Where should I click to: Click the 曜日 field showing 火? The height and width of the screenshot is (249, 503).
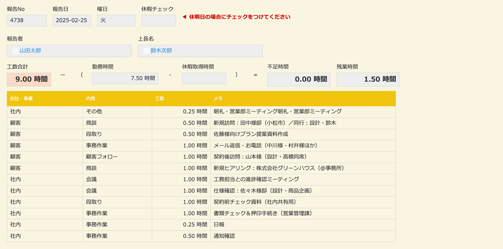pyautogui.click(x=116, y=21)
